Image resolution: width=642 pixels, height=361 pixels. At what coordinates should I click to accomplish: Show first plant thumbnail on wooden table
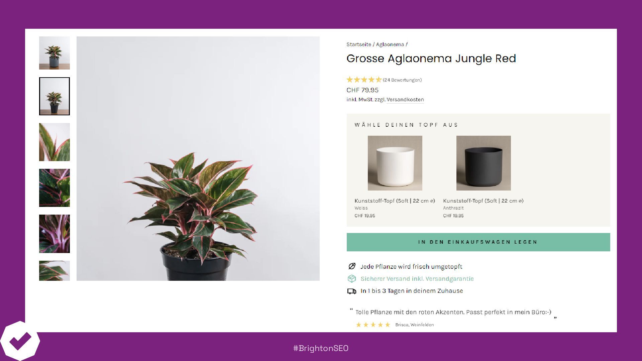pyautogui.click(x=55, y=53)
